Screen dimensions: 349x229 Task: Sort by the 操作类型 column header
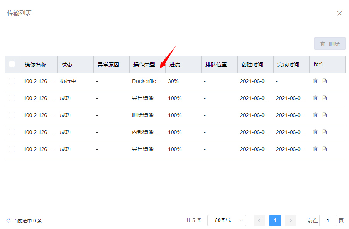coord(144,64)
